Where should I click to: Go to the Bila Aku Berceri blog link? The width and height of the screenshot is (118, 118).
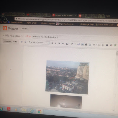[13, 36]
